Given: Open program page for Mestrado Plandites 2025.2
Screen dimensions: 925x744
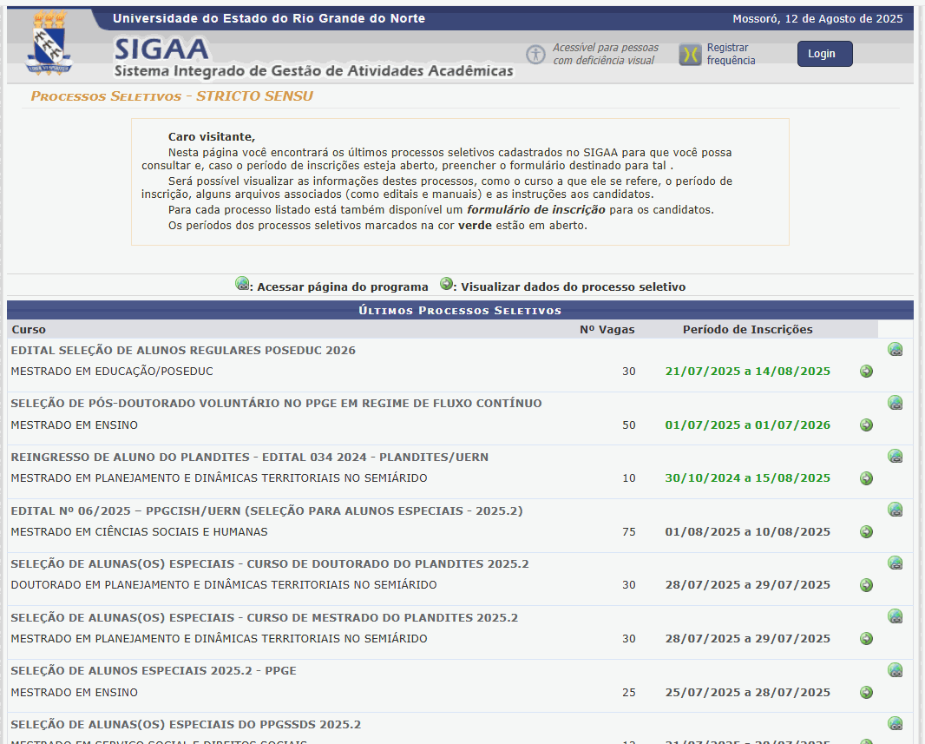Looking at the screenshot, I should click(x=895, y=616).
